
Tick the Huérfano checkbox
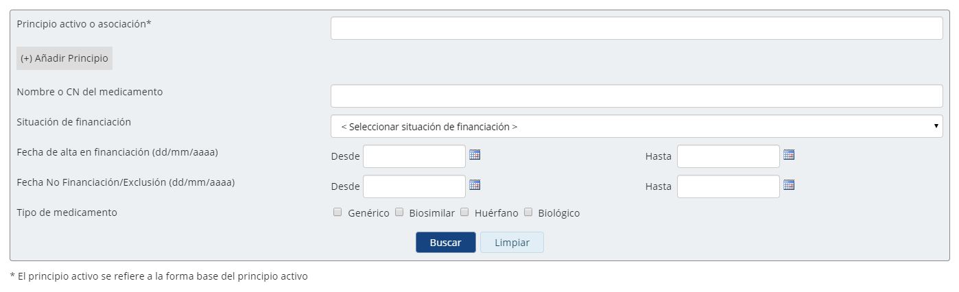click(464, 212)
